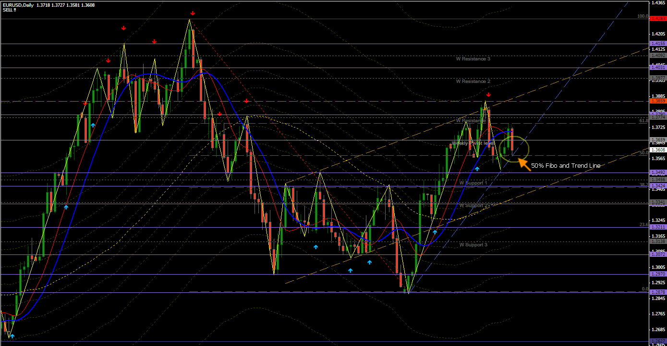The image size is (667, 346).
Task: Click the orange arrow pointing at the circled candle
Action: coord(523,164)
